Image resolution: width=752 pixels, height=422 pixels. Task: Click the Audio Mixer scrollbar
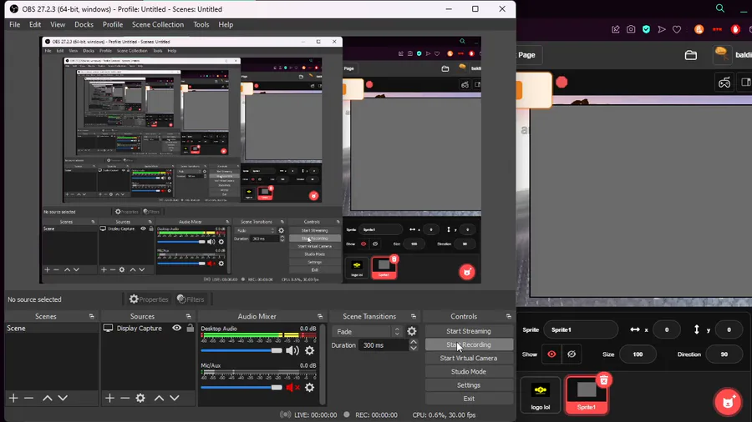pos(323,364)
